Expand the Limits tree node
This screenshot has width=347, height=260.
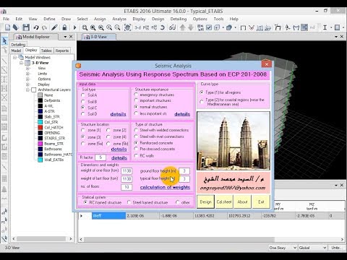(x=27, y=74)
